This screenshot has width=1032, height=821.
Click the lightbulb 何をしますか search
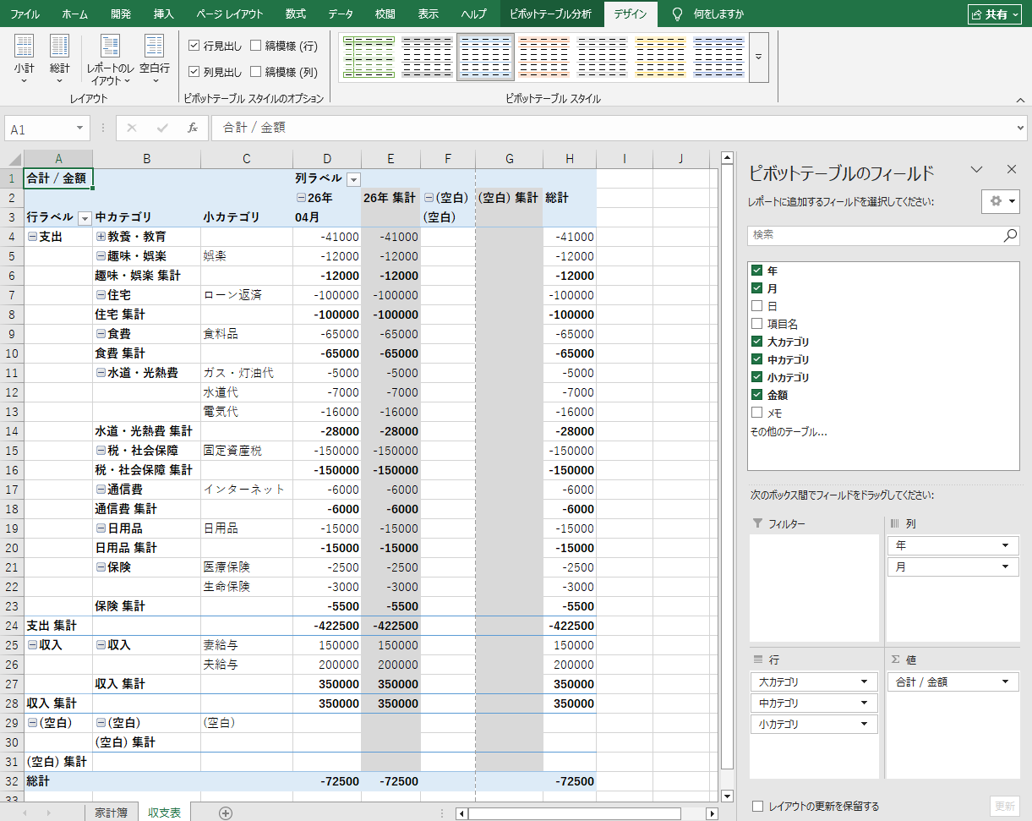click(x=707, y=14)
